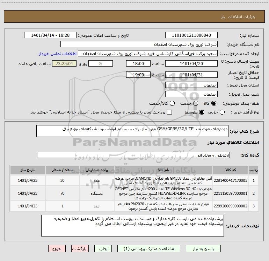This screenshot has width=269, height=261.
Task: Click quantity 70 in row 2
Action: click(x=63, y=193)
